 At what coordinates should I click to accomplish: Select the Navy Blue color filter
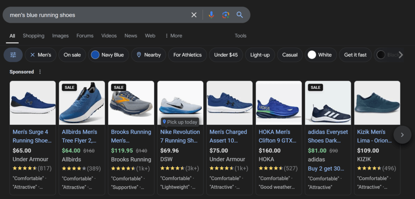(x=109, y=55)
